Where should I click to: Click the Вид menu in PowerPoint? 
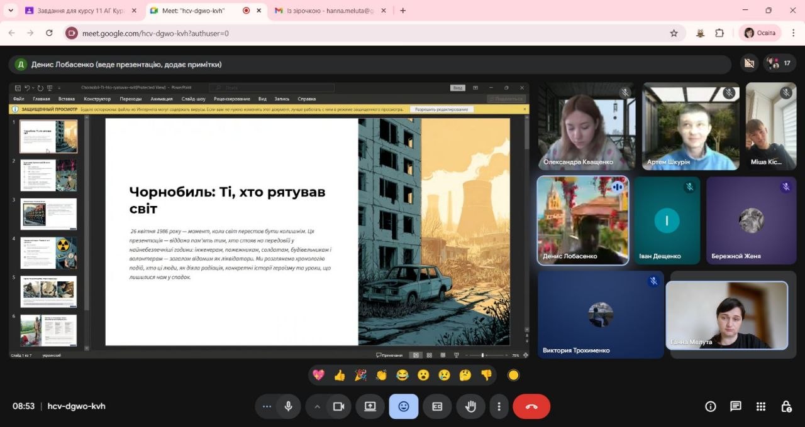262,99
